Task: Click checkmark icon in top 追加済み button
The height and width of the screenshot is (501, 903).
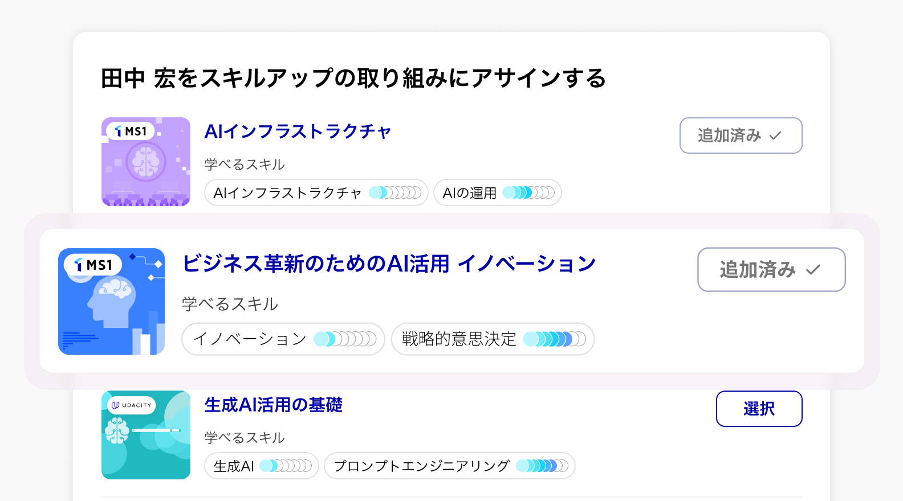Action: click(x=775, y=135)
